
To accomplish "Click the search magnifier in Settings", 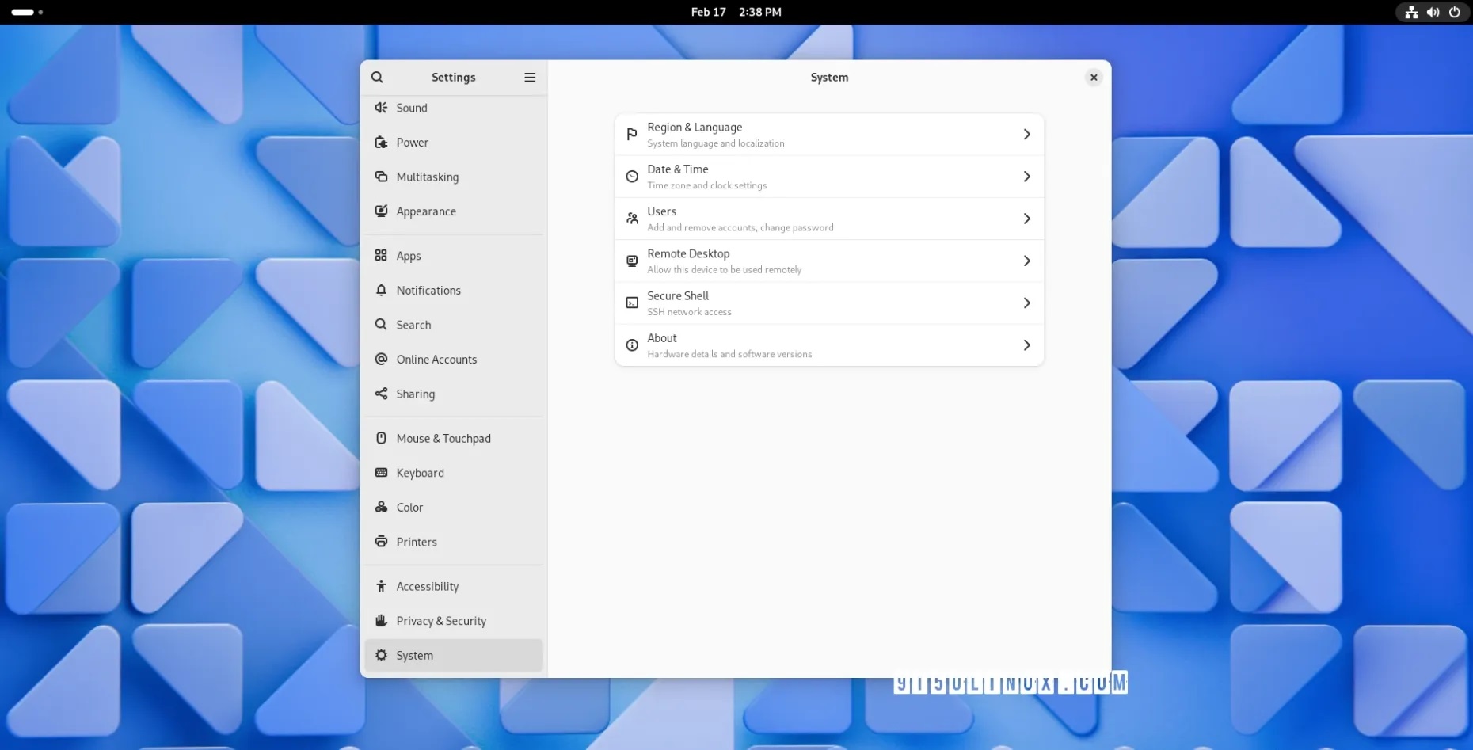I will coord(377,77).
